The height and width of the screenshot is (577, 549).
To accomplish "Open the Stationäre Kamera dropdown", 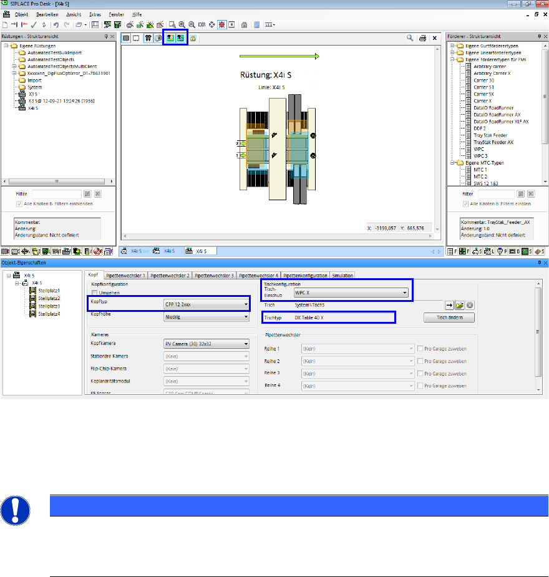I will click(206, 356).
